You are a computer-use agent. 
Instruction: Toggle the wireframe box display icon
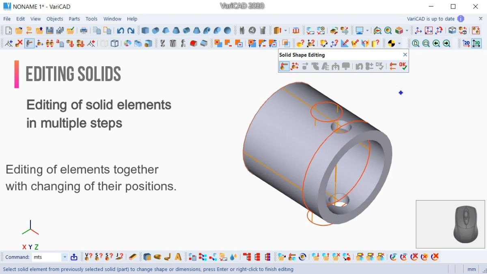[115, 43]
